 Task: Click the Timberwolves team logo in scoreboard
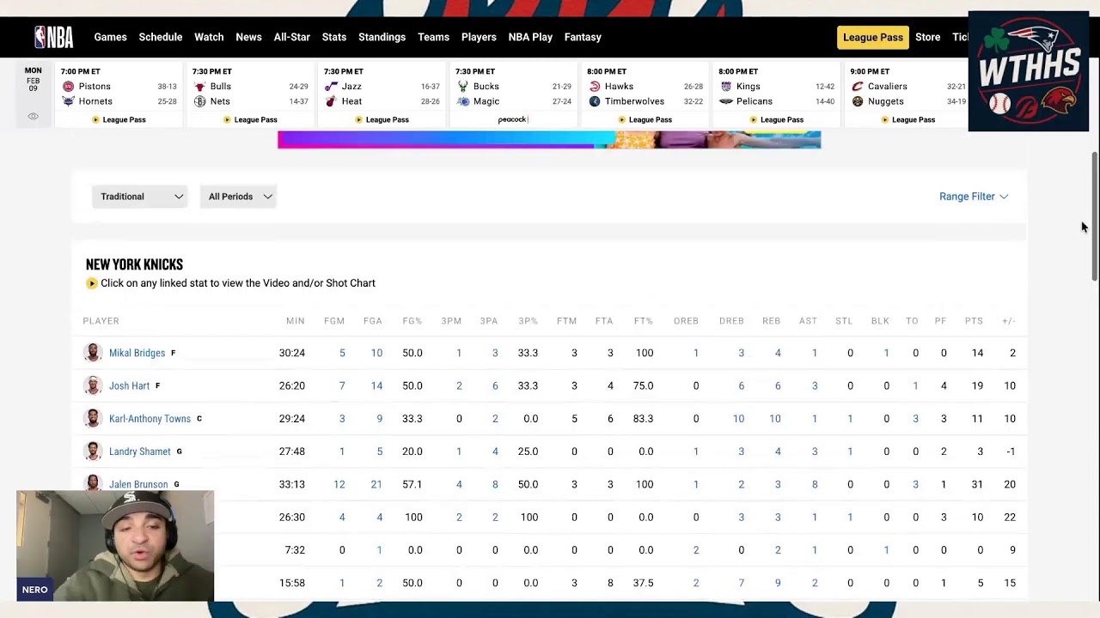[595, 101]
